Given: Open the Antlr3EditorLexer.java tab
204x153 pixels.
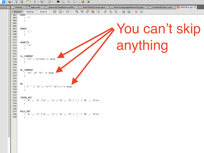Looking at the screenshot, I should click(94, 7).
